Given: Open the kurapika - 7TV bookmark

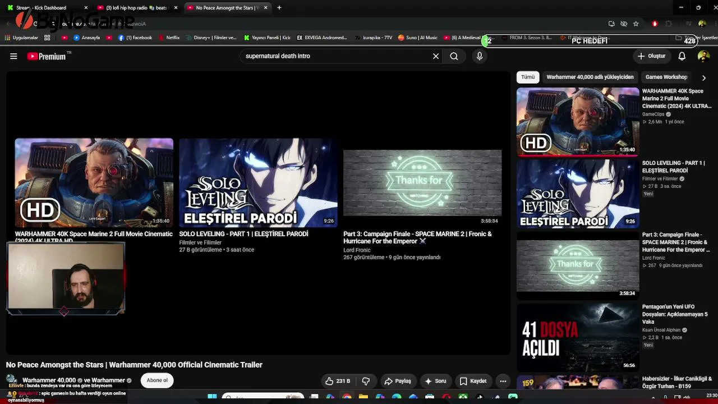Looking at the screenshot, I should click(x=374, y=38).
